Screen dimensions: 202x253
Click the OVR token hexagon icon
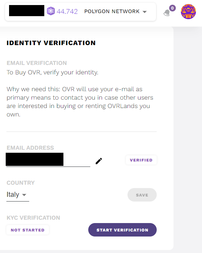coord(51,11)
